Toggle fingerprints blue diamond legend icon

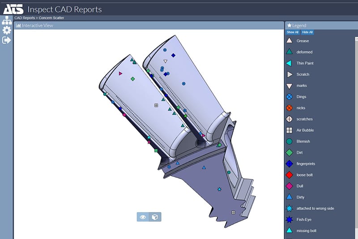coord(289,164)
